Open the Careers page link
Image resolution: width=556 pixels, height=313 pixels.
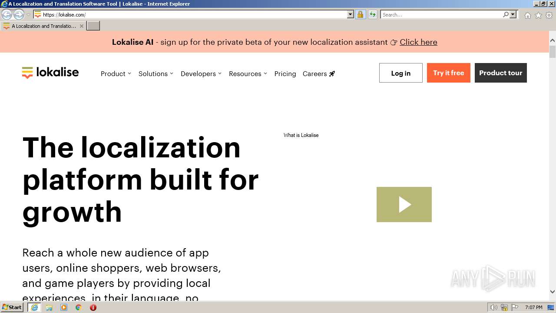point(319,74)
